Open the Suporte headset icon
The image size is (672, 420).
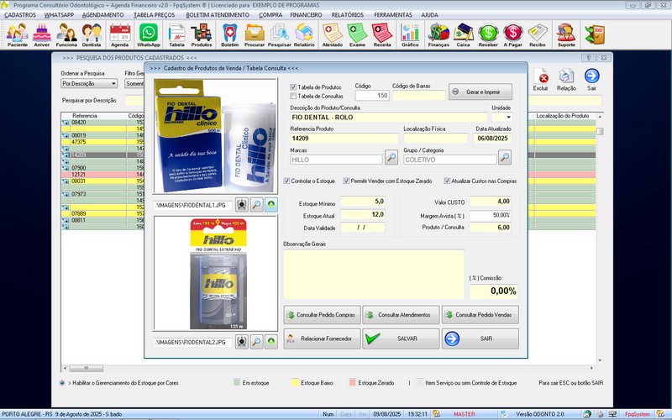(566, 34)
